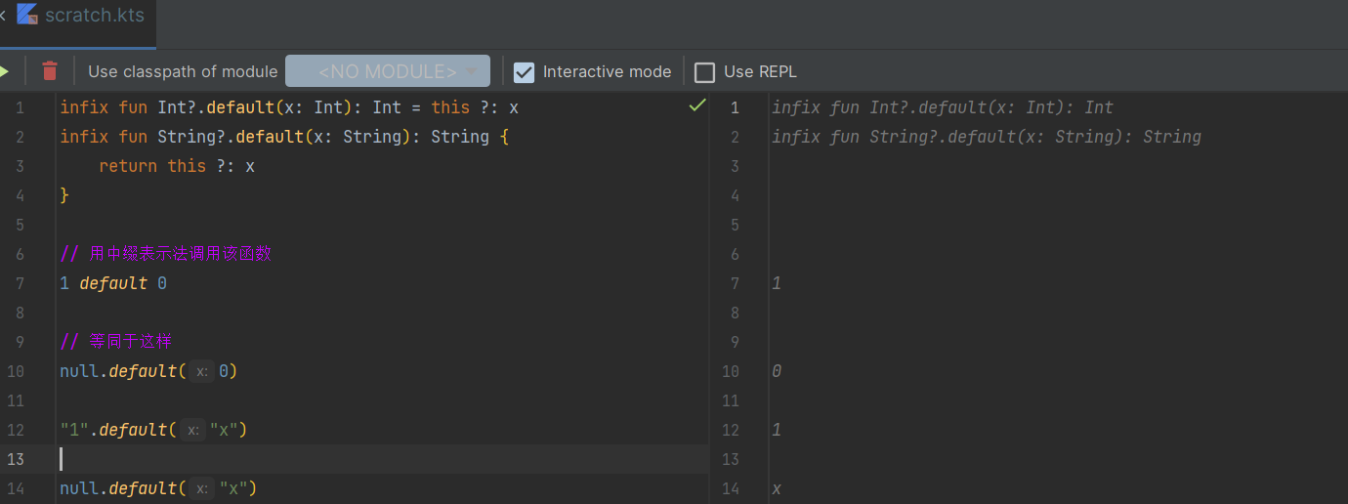Click the x: hint on line 14
The height and width of the screenshot is (504, 1348).
coord(201,488)
